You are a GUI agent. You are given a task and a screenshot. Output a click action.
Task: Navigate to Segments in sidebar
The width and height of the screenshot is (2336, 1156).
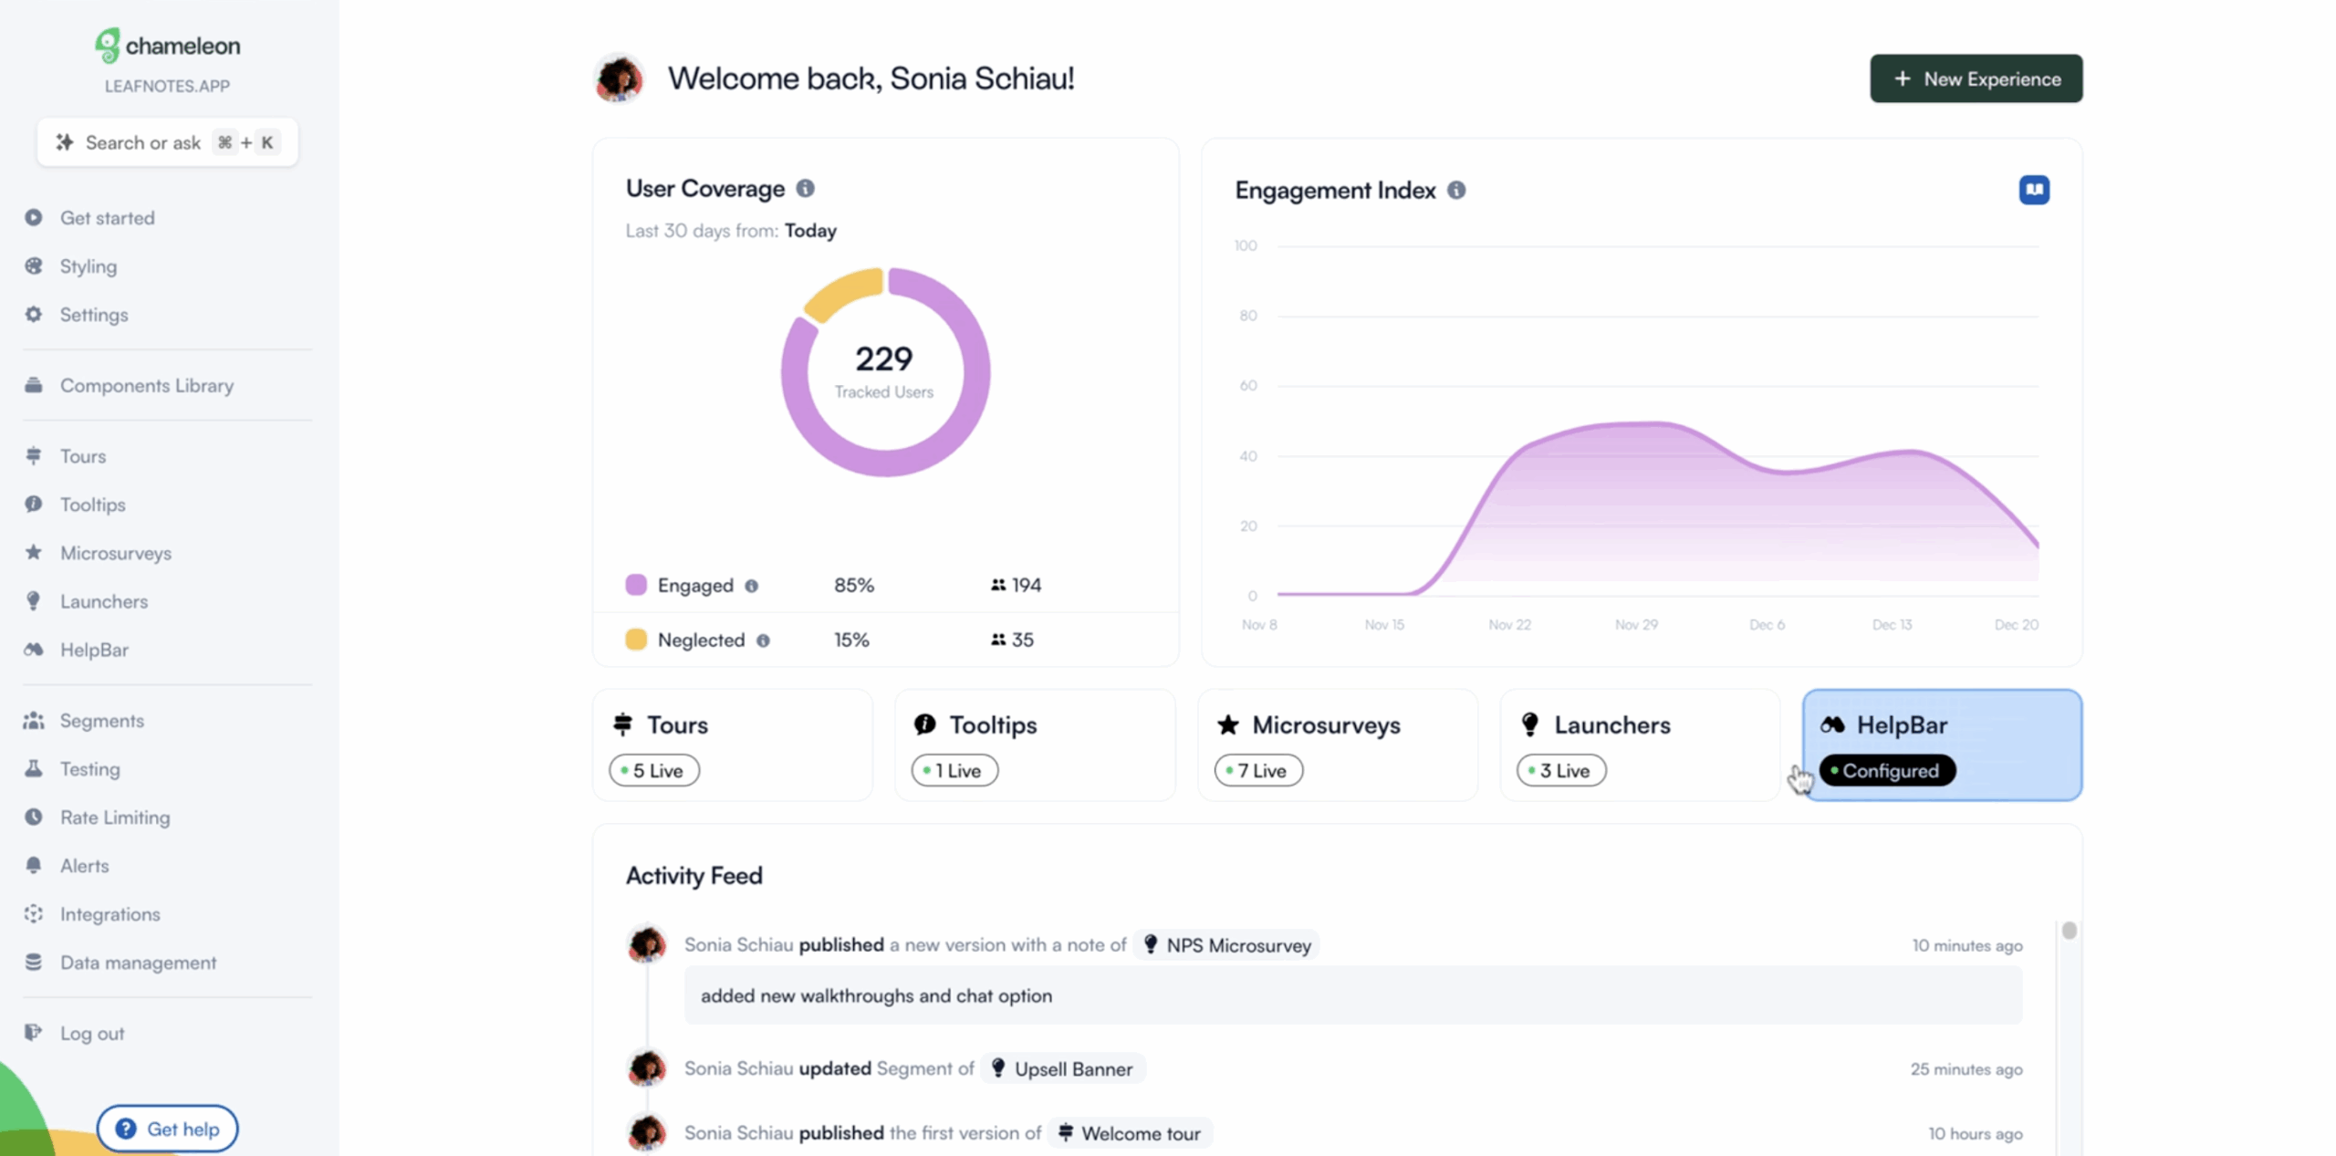coord(102,720)
